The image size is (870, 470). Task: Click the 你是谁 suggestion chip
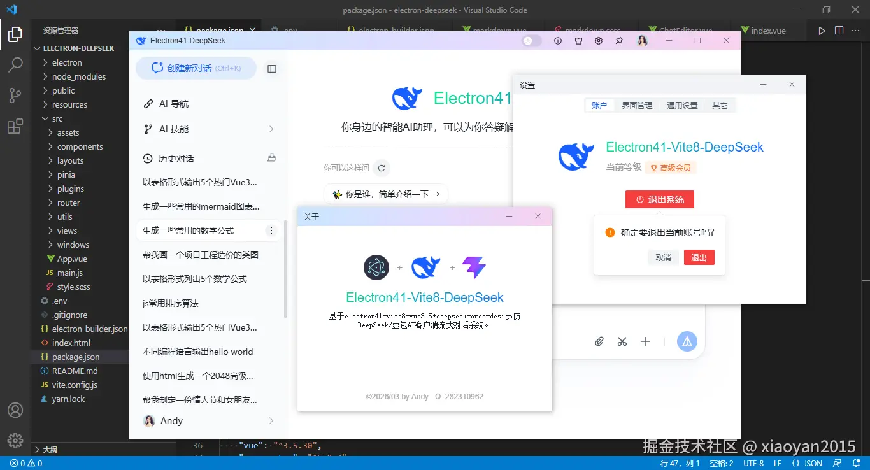pyautogui.click(x=385, y=193)
